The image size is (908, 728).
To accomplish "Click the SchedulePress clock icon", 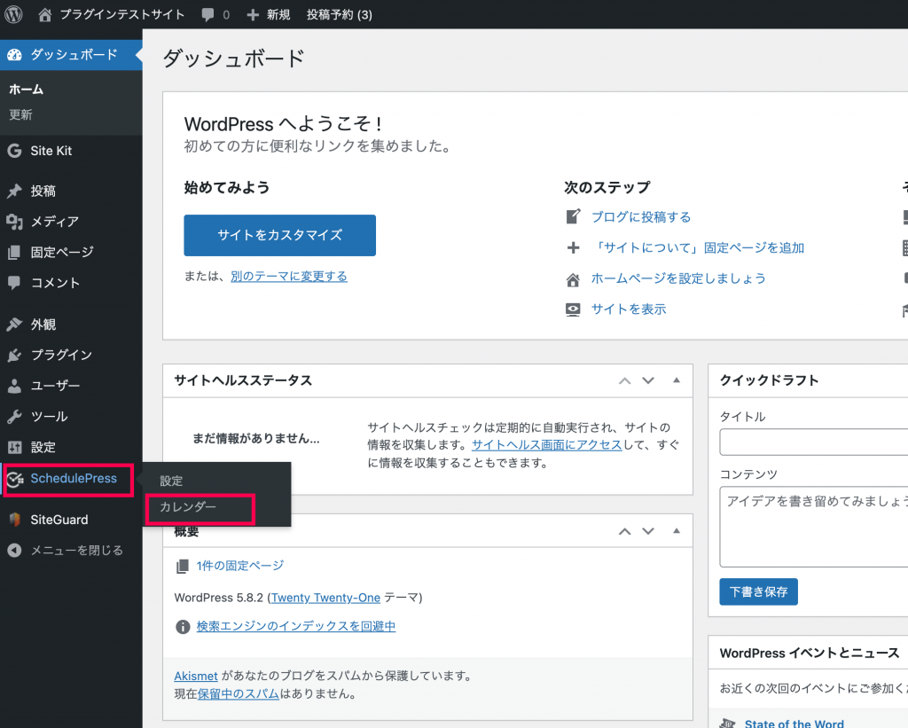I will coord(15,479).
